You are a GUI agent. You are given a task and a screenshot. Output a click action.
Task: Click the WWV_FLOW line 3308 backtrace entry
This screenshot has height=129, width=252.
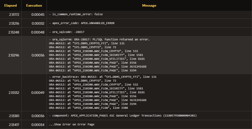tap(88, 108)
